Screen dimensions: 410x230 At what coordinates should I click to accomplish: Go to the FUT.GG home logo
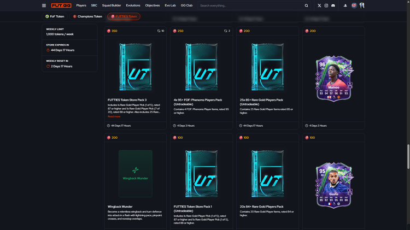click(x=61, y=5)
